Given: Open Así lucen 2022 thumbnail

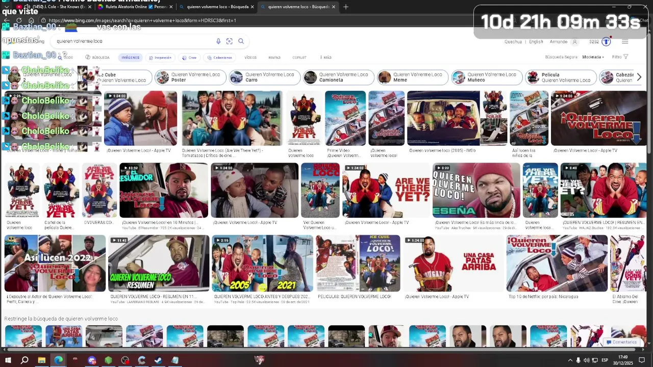Looking at the screenshot, I should click(x=55, y=263).
